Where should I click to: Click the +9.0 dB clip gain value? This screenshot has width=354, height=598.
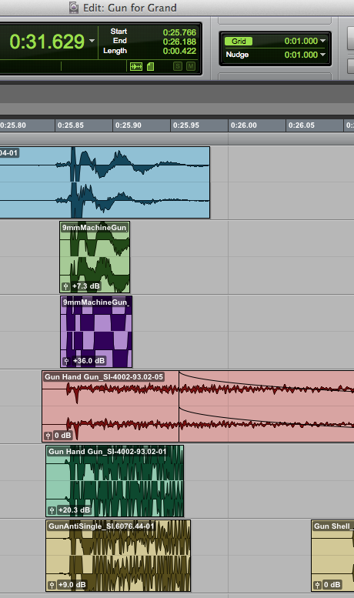72,585
